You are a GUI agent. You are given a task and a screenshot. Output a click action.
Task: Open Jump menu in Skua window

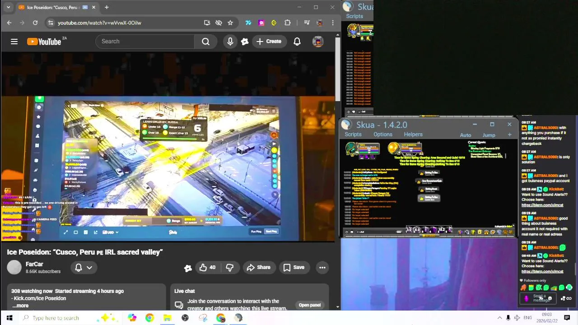pyautogui.click(x=489, y=135)
